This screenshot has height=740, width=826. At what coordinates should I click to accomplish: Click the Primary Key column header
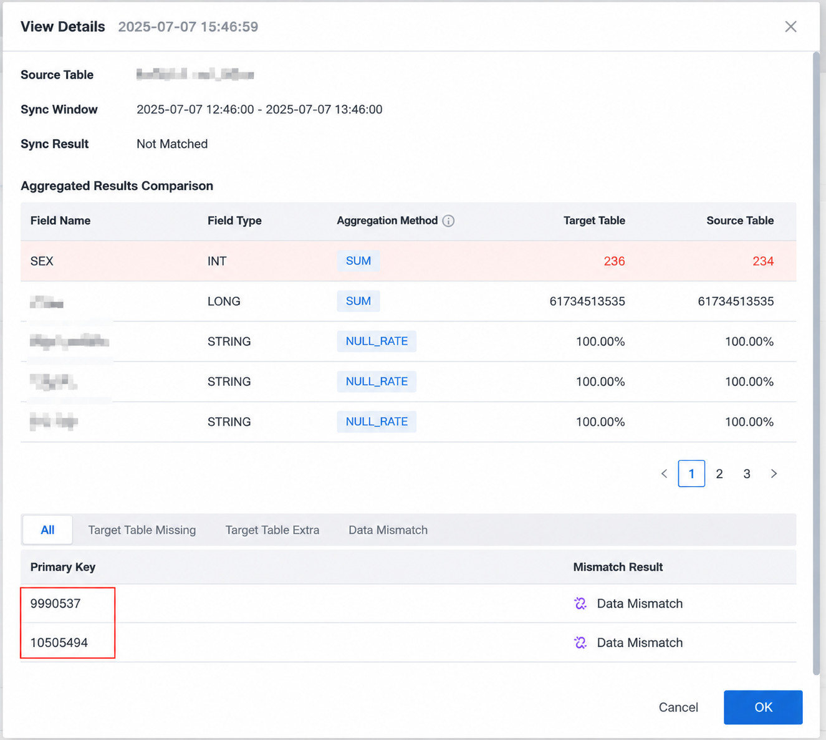tap(63, 567)
